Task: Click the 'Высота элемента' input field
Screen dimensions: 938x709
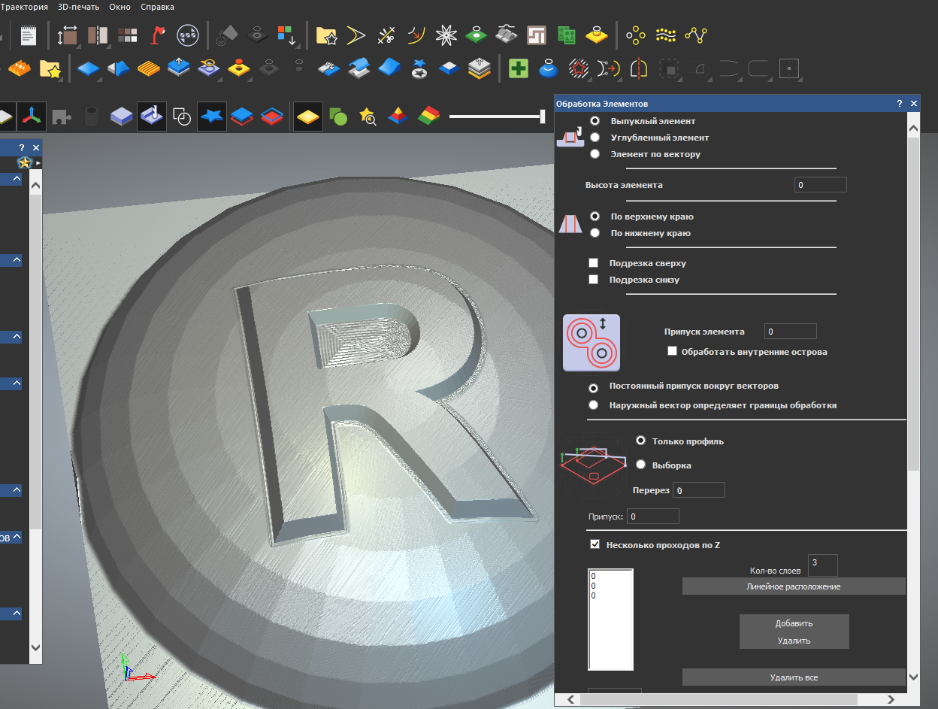Action: pyautogui.click(x=820, y=185)
